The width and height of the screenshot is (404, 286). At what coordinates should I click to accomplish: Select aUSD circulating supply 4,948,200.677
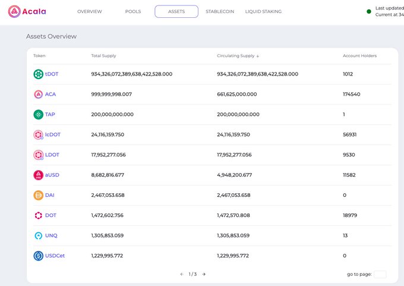(235, 175)
